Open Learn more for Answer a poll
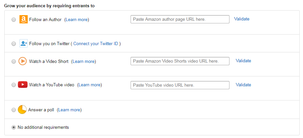 point(69,110)
